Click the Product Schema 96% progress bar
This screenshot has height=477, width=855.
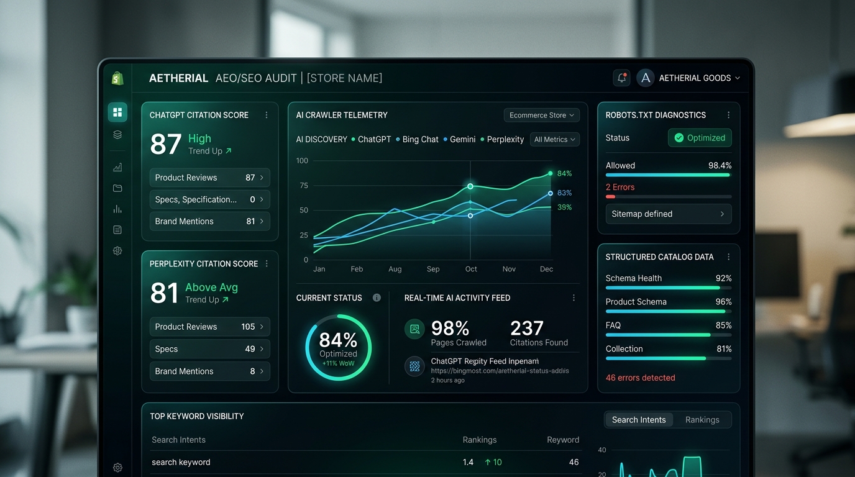click(x=669, y=311)
